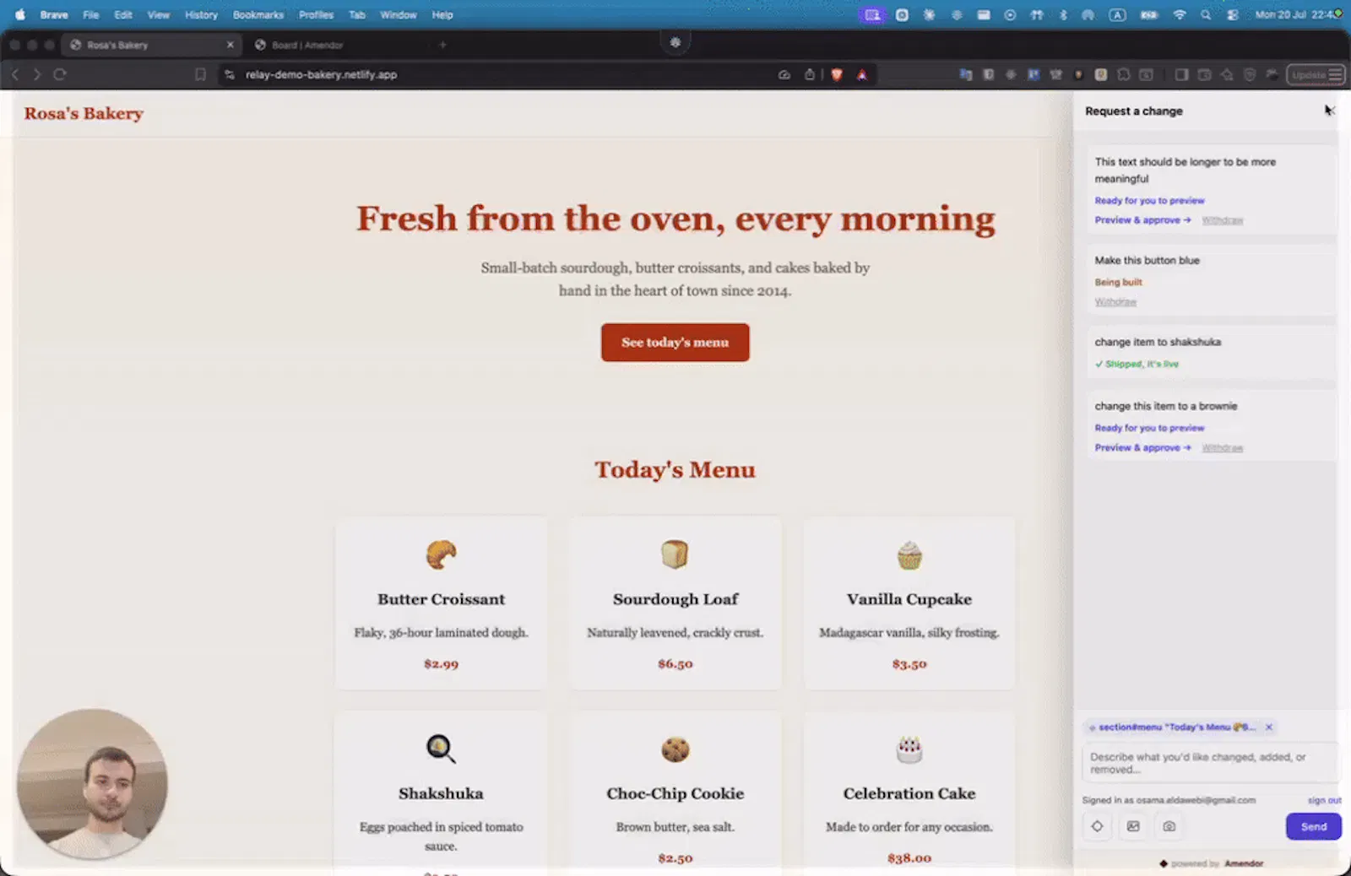Click the purple screen-share menu bar icon

872,14
